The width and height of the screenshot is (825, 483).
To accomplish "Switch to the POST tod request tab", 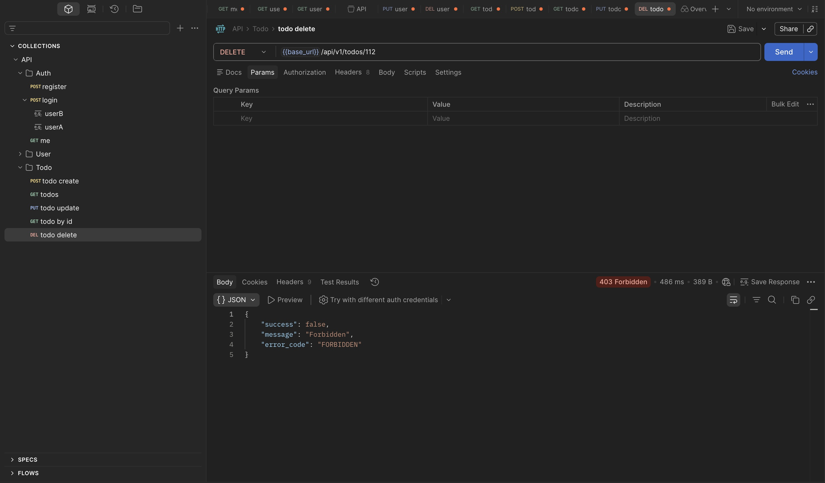I will click(526, 9).
